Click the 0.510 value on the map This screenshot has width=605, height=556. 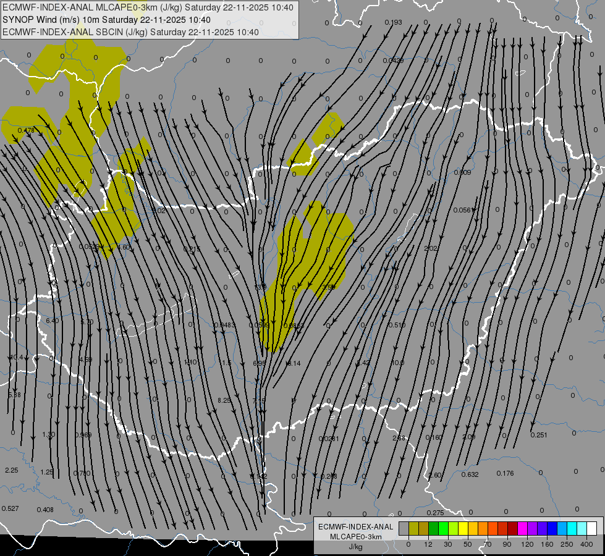pyautogui.click(x=397, y=325)
